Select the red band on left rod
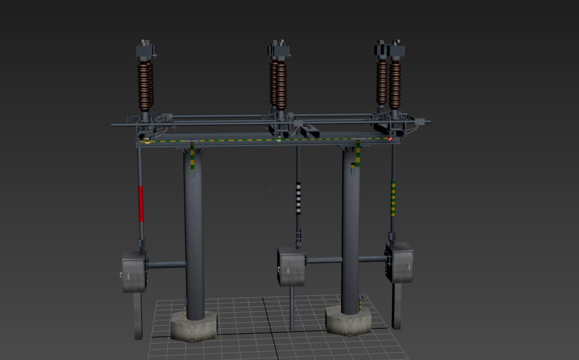 pyautogui.click(x=141, y=203)
